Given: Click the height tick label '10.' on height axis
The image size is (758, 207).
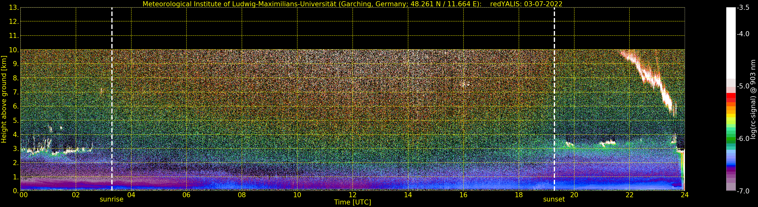Looking at the screenshot, I should 14,50.
